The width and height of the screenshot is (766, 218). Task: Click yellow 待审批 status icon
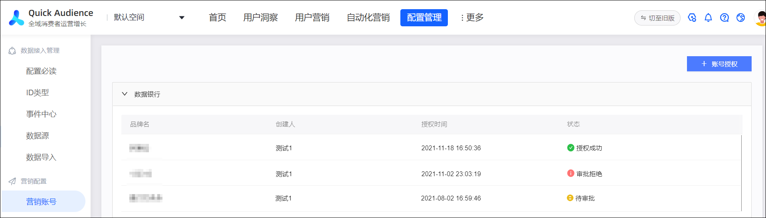[x=570, y=198]
